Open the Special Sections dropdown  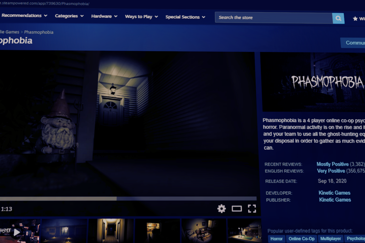click(185, 17)
